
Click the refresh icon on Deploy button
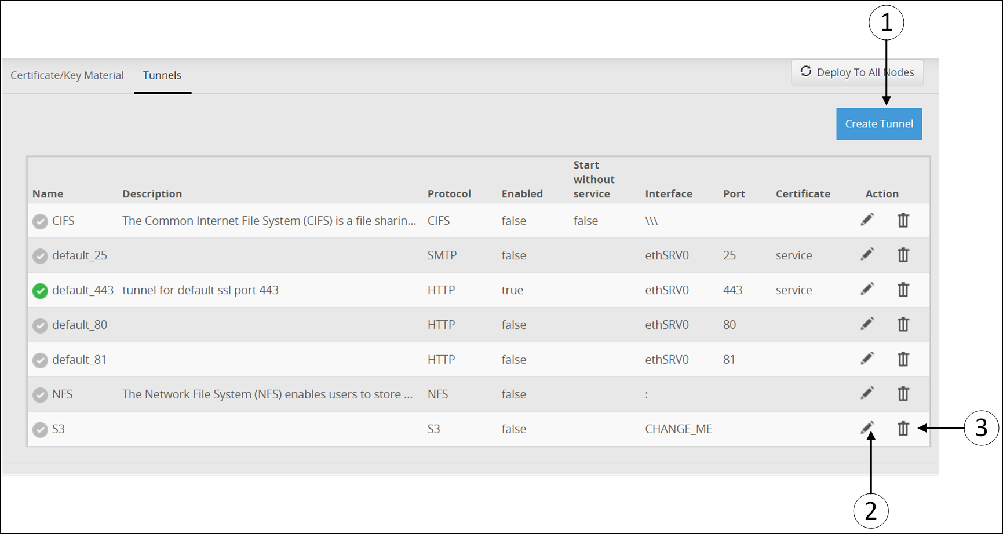coord(806,71)
